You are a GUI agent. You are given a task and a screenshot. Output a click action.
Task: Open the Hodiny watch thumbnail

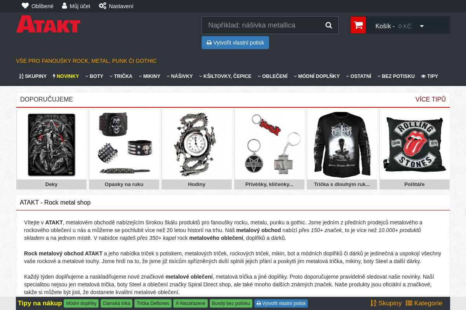pos(196,144)
